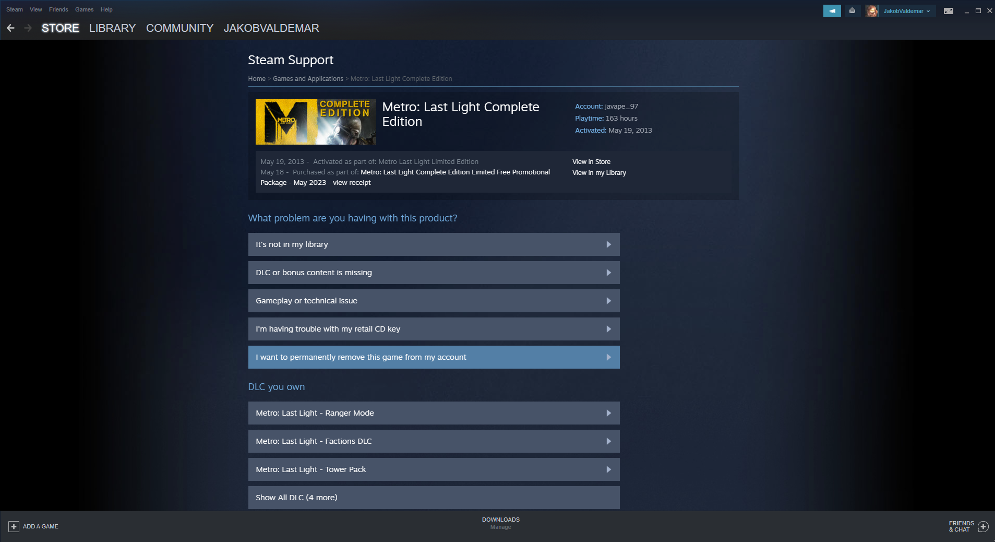Click the "Steam Support" heading
Viewport: 995px width, 542px height.
[291, 60]
